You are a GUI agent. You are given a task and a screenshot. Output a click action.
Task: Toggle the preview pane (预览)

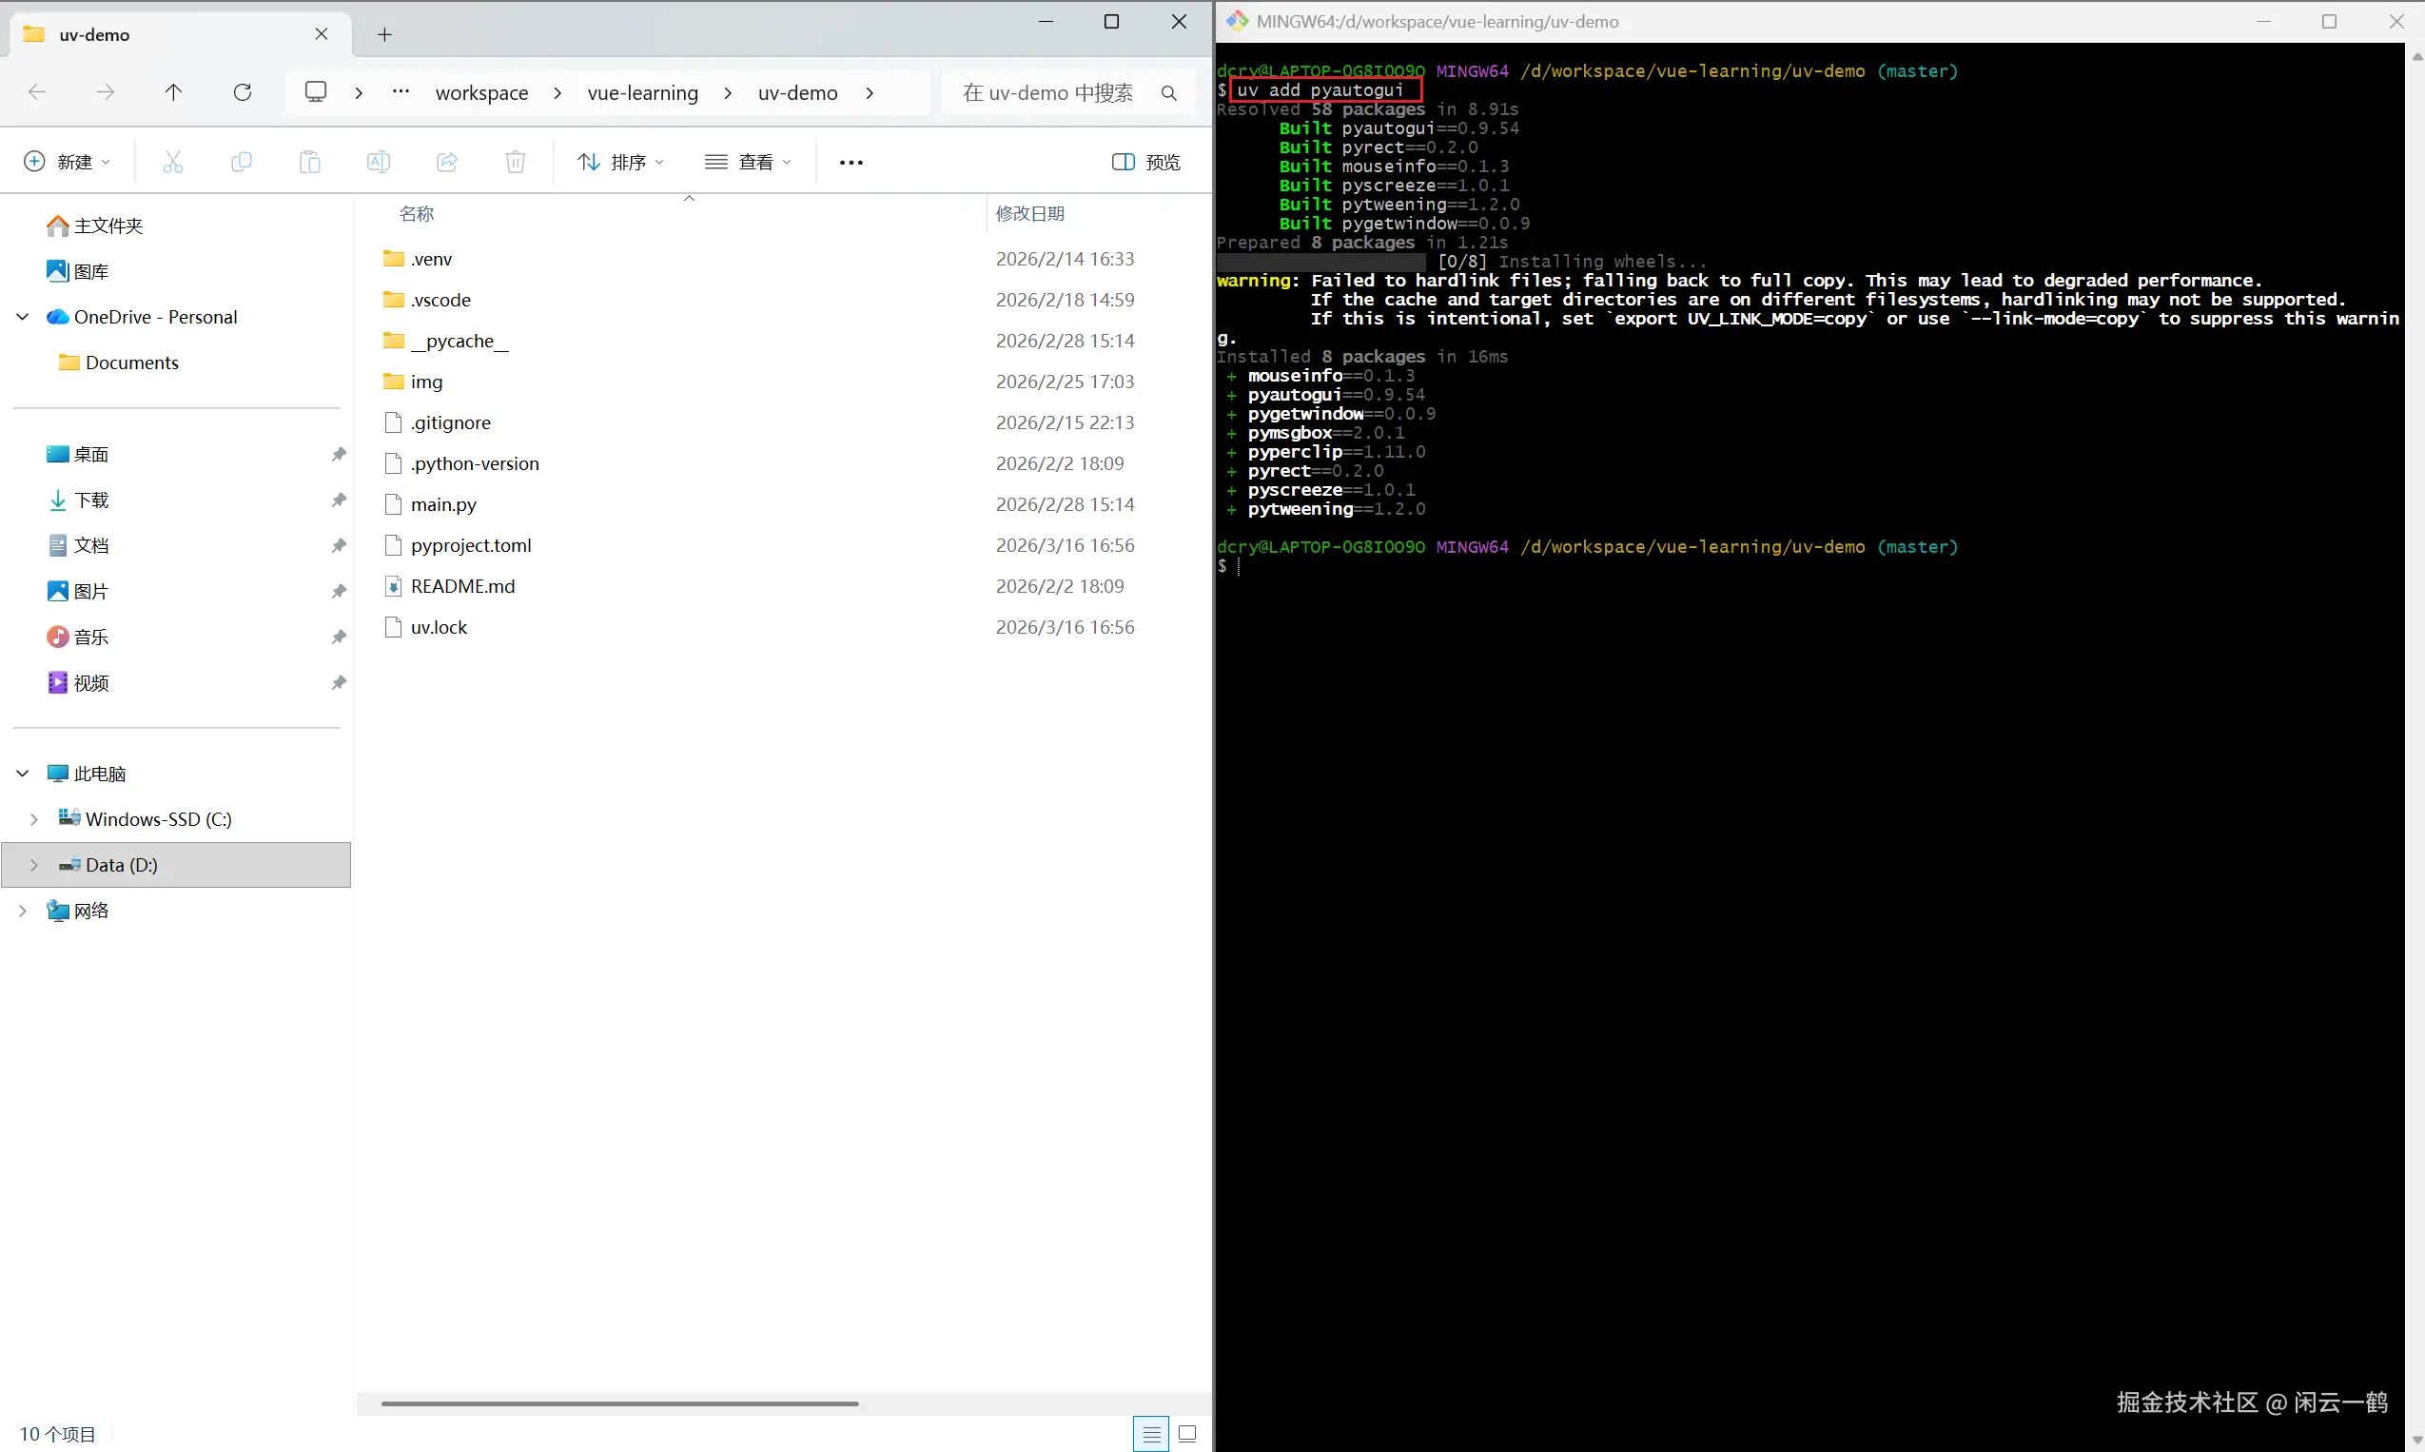click(x=1145, y=162)
